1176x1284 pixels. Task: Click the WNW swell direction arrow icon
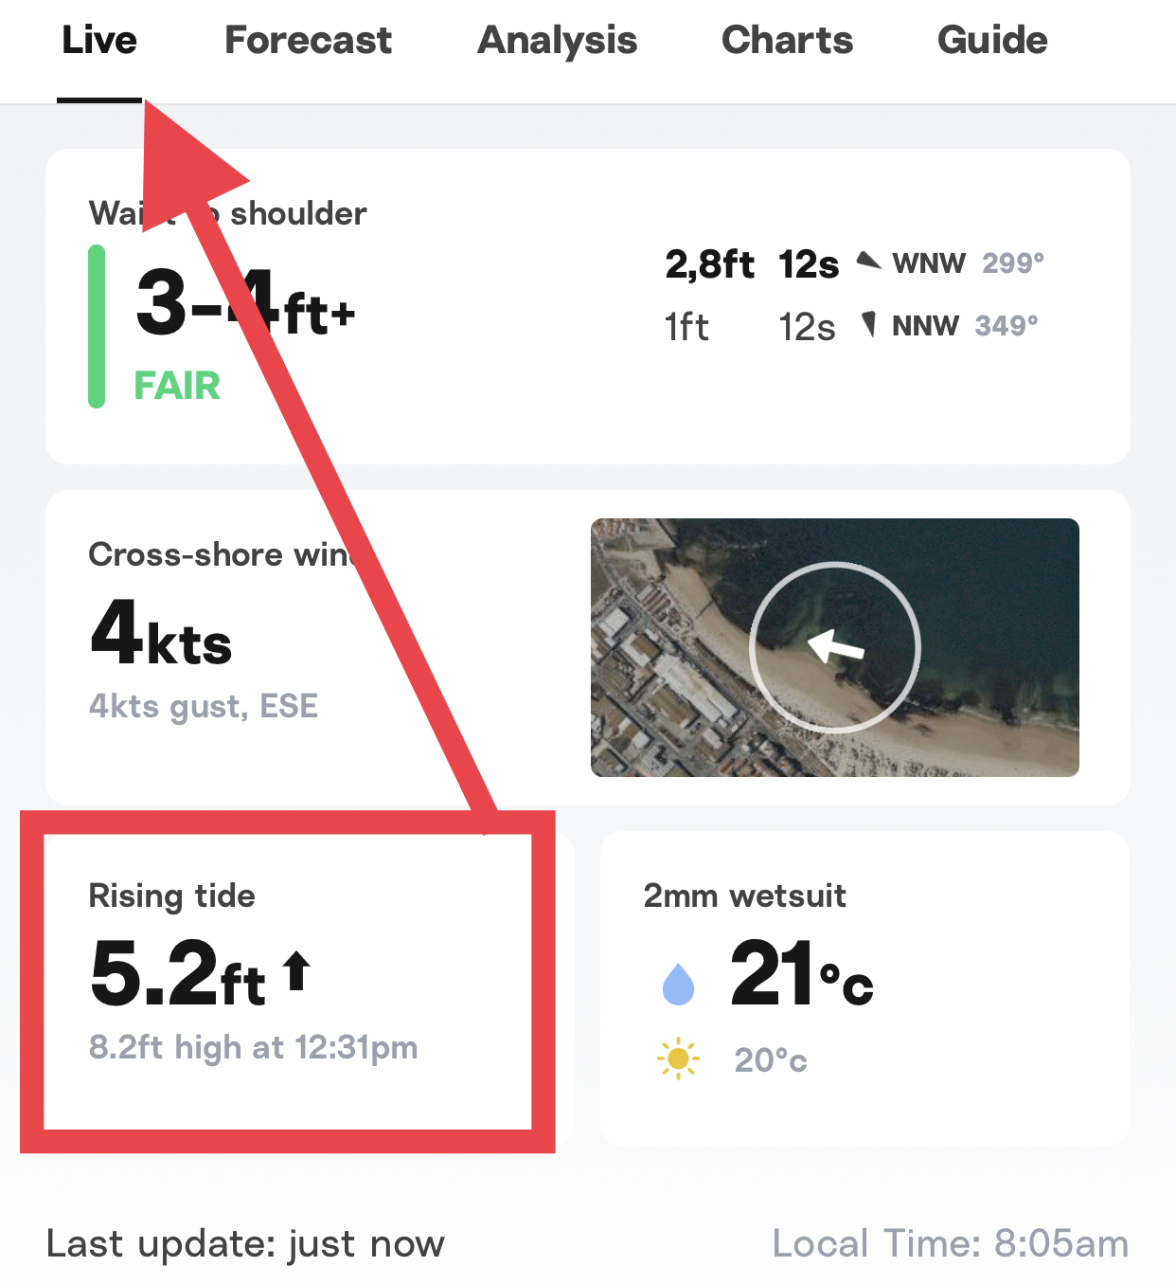click(x=868, y=261)
